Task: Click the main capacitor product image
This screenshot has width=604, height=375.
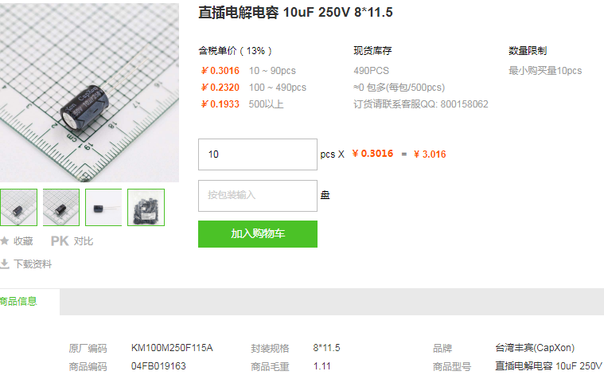Action: (x=89, y=92)
